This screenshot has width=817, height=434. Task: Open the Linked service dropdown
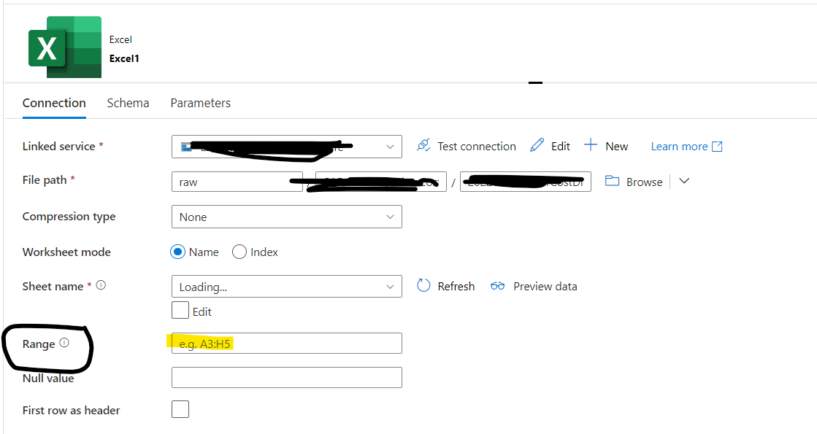(287, 147)
